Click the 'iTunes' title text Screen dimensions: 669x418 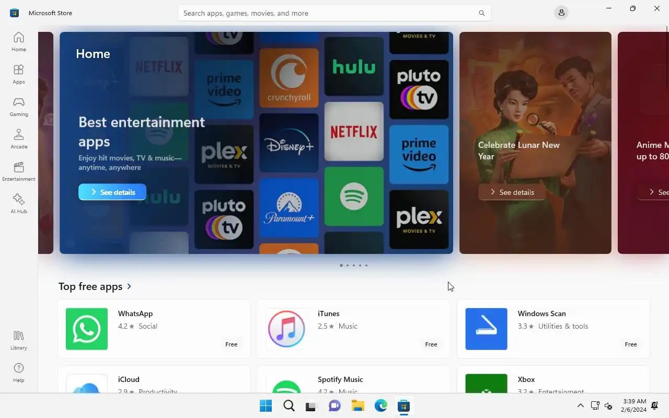[x=329, y=313]
